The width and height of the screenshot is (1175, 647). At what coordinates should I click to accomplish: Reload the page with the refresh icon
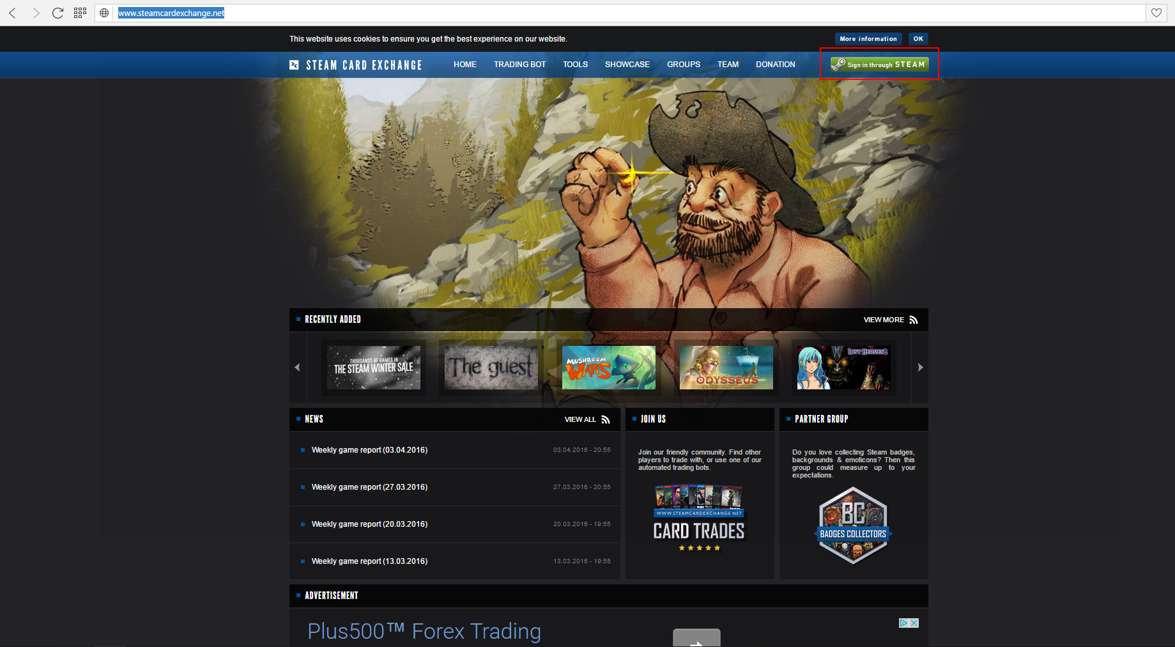coord(58,13)
